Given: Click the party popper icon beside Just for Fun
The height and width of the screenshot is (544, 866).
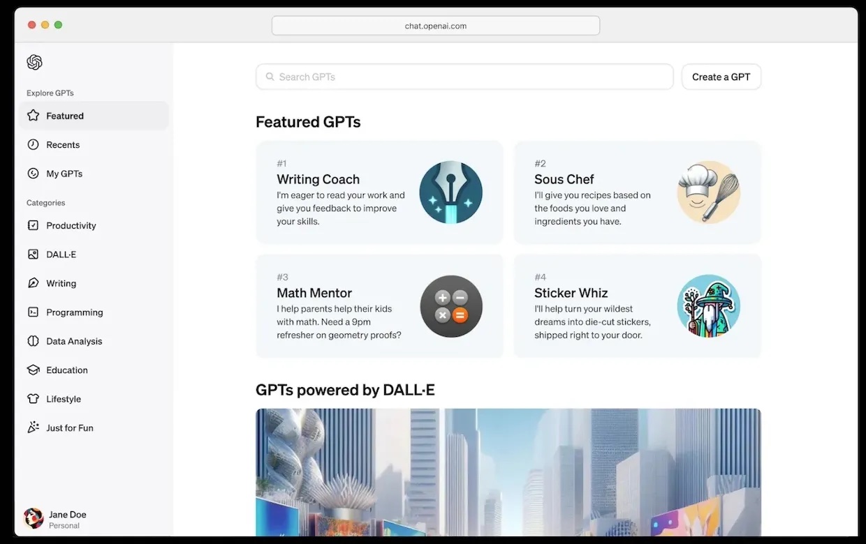Looking at the screenshot, I should [x=33, y=428].
